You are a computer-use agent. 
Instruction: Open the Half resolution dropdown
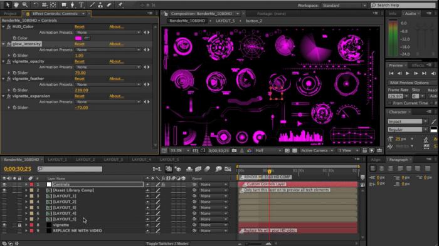click(x=268, y=150)
